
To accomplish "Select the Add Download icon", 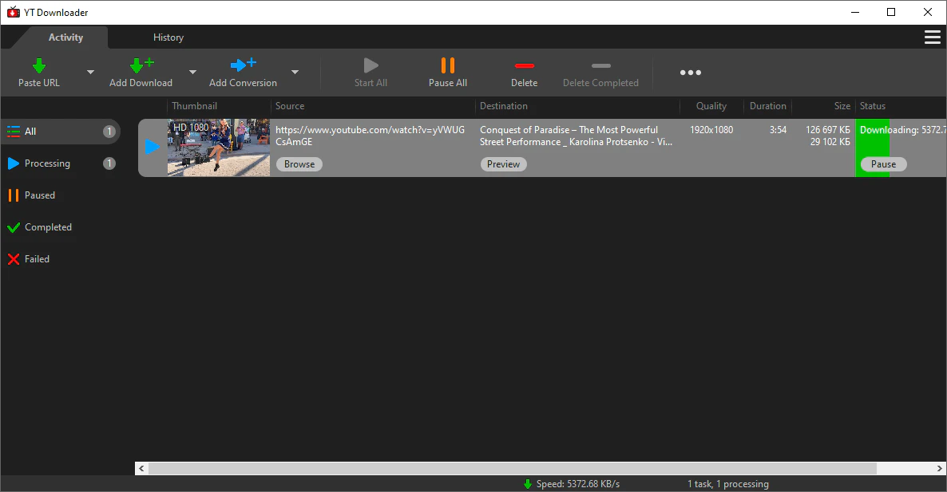I will [141, 65].
